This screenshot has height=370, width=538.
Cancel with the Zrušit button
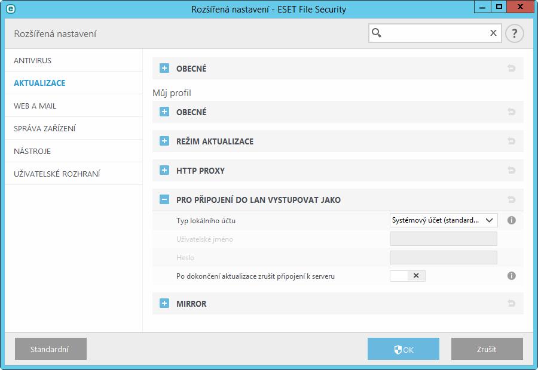(487, 349)
